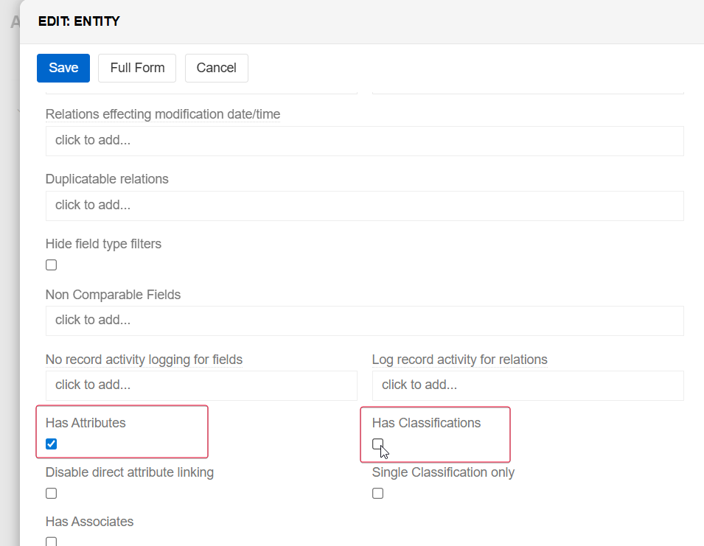Click the Disable direct attribute linking label
The height and width of the screenshot is (546, 704).
click(x=130, y=472)
